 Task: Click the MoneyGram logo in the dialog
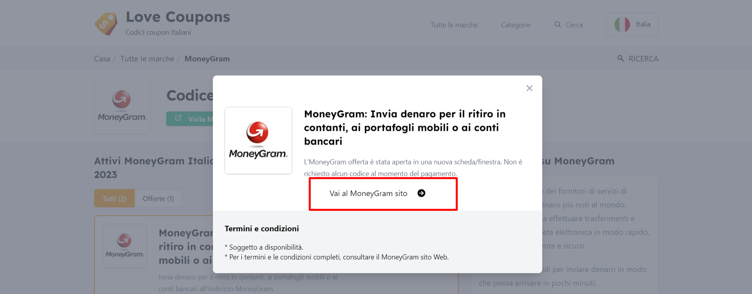pyautogui.click(x=258, y=141)
